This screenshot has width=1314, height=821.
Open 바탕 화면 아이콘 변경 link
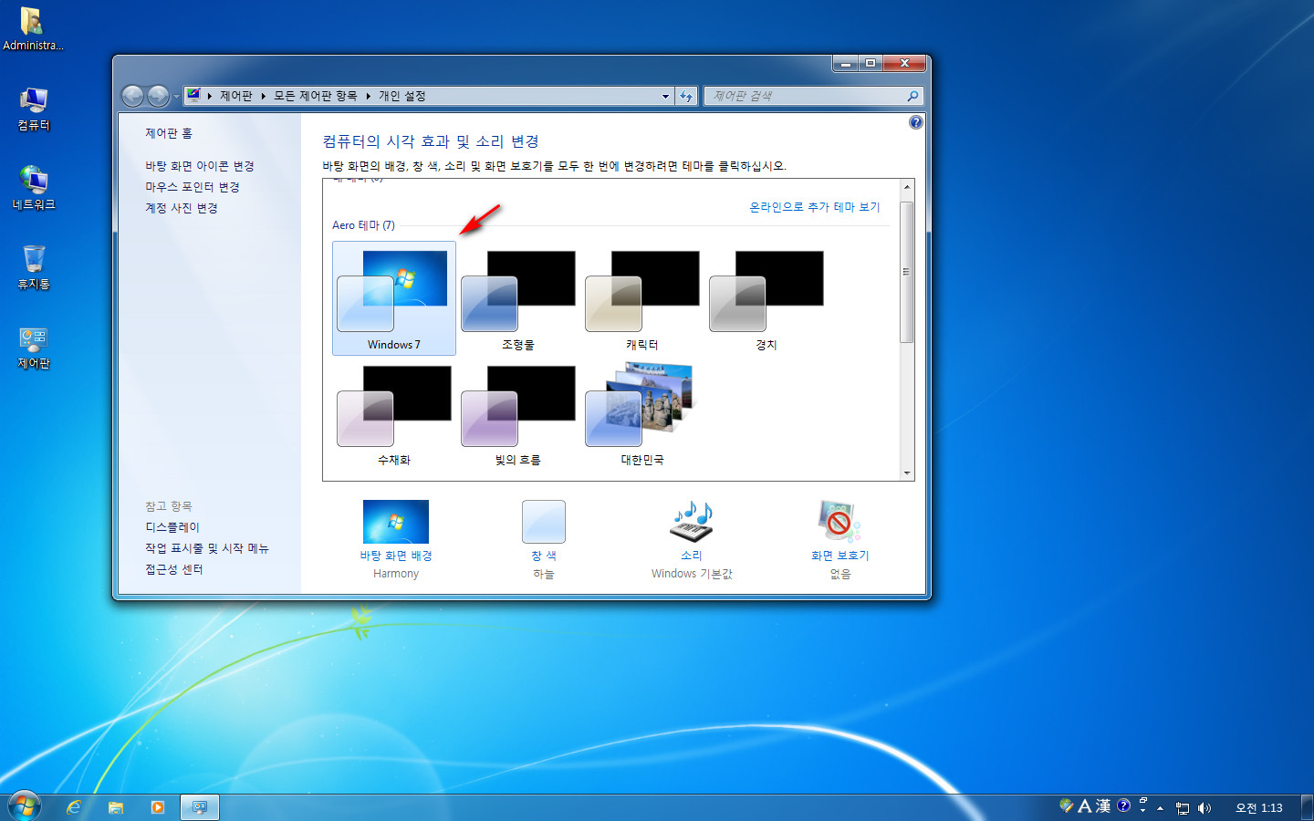pos(200,166)
